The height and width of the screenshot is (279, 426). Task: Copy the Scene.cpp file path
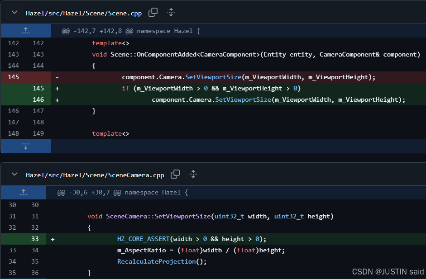pos(153,13)
